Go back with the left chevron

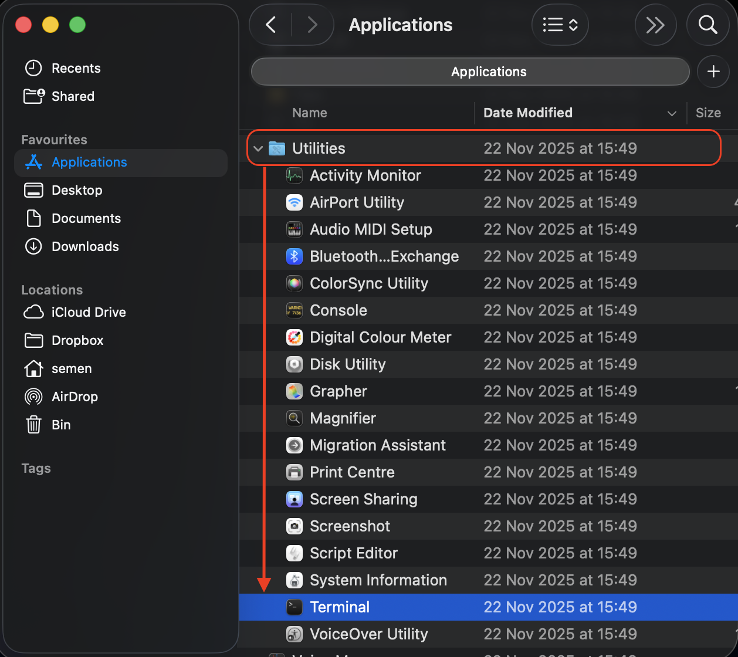coord(270,25)
